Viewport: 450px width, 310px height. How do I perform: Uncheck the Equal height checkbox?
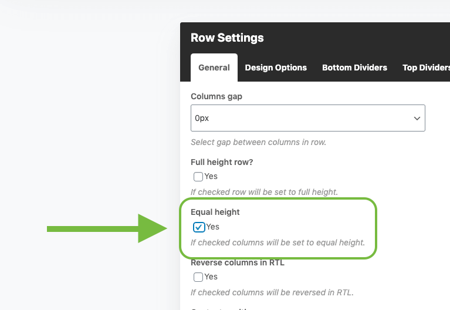pyautogui.click(x=199, y=227)
